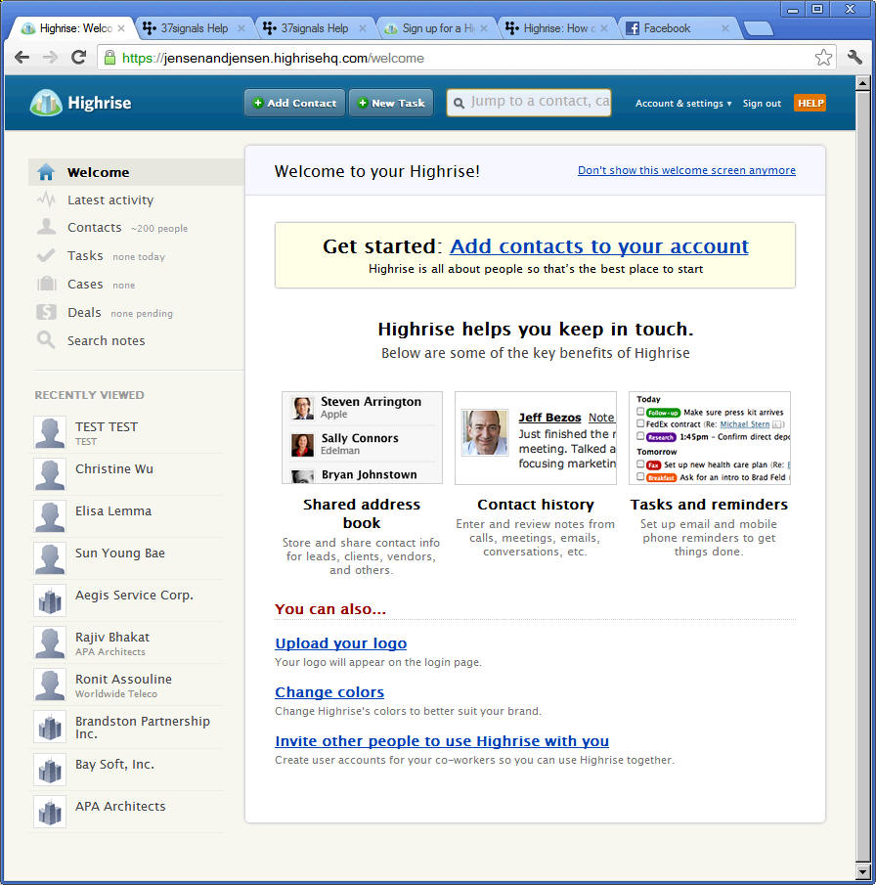Expand the Account & settings dropdown
The image size is (876, 885).
pos(682,104)
